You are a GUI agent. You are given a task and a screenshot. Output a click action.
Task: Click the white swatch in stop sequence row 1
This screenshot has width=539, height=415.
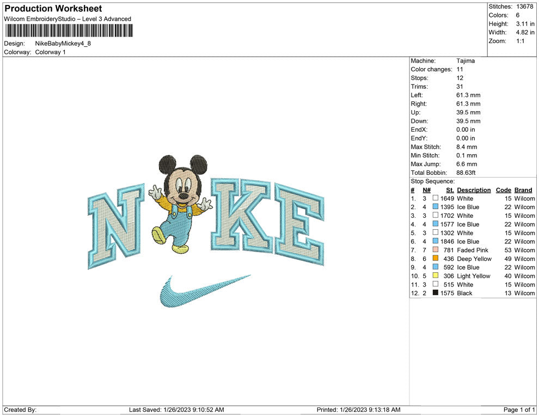pos(435,198)
